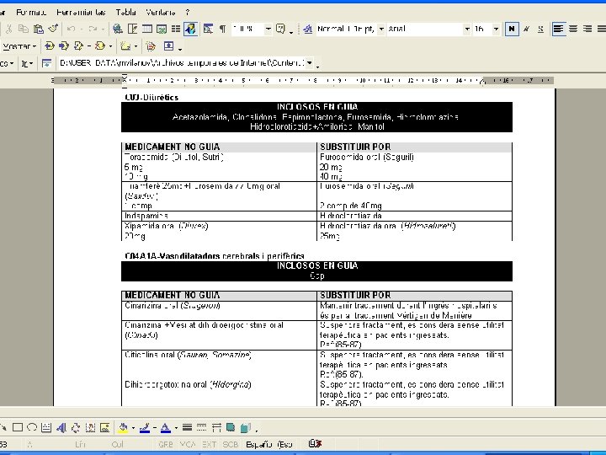The height and width of the screenshot is (455, 606).
Task: Open the zoom percentage dropdown
Action: coord(268,29)
